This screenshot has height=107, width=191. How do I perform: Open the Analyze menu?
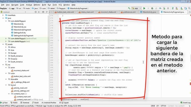click(x=29, y=5)
